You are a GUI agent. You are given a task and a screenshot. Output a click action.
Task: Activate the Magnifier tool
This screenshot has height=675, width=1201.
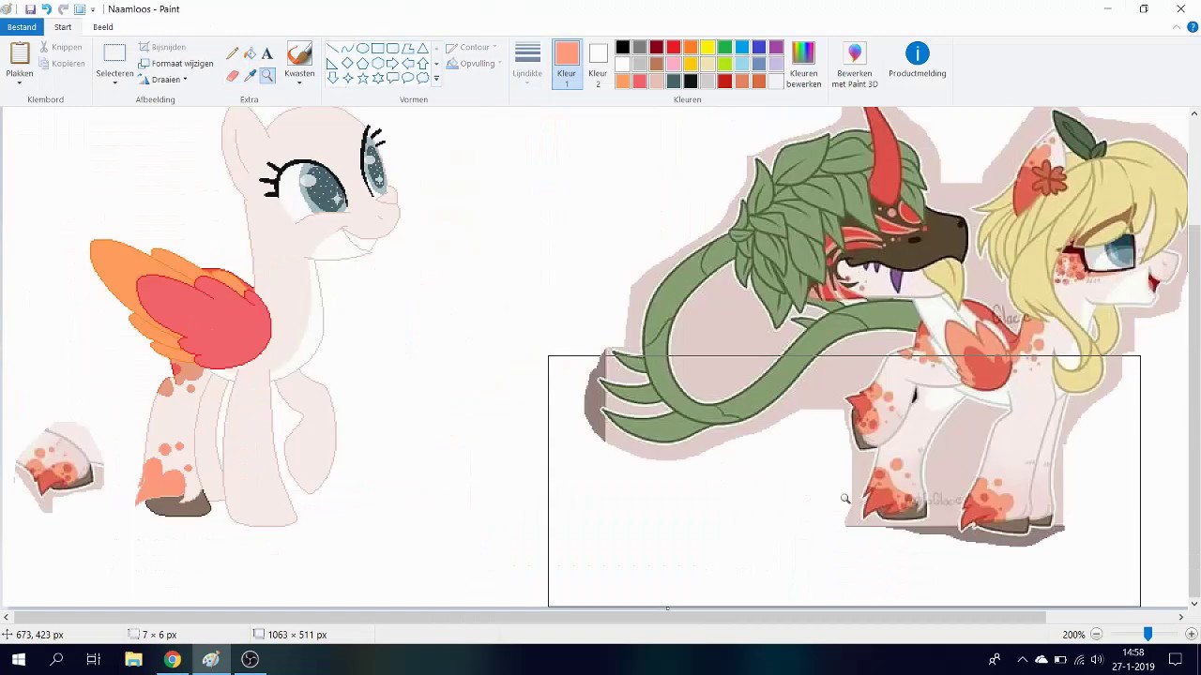click(267, 76)
